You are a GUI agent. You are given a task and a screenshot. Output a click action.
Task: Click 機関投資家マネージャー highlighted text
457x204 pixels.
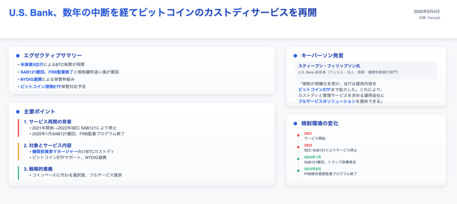pos(55,151)
